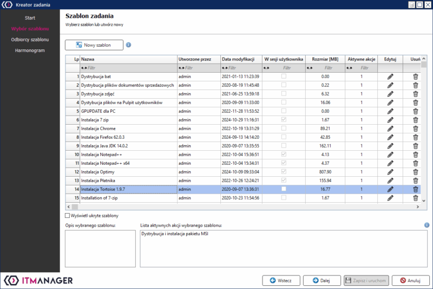Edit the Instalacja Tortoise 1.9.7 template
Viewport: 433px width, 289px height.
coord(390,189)
